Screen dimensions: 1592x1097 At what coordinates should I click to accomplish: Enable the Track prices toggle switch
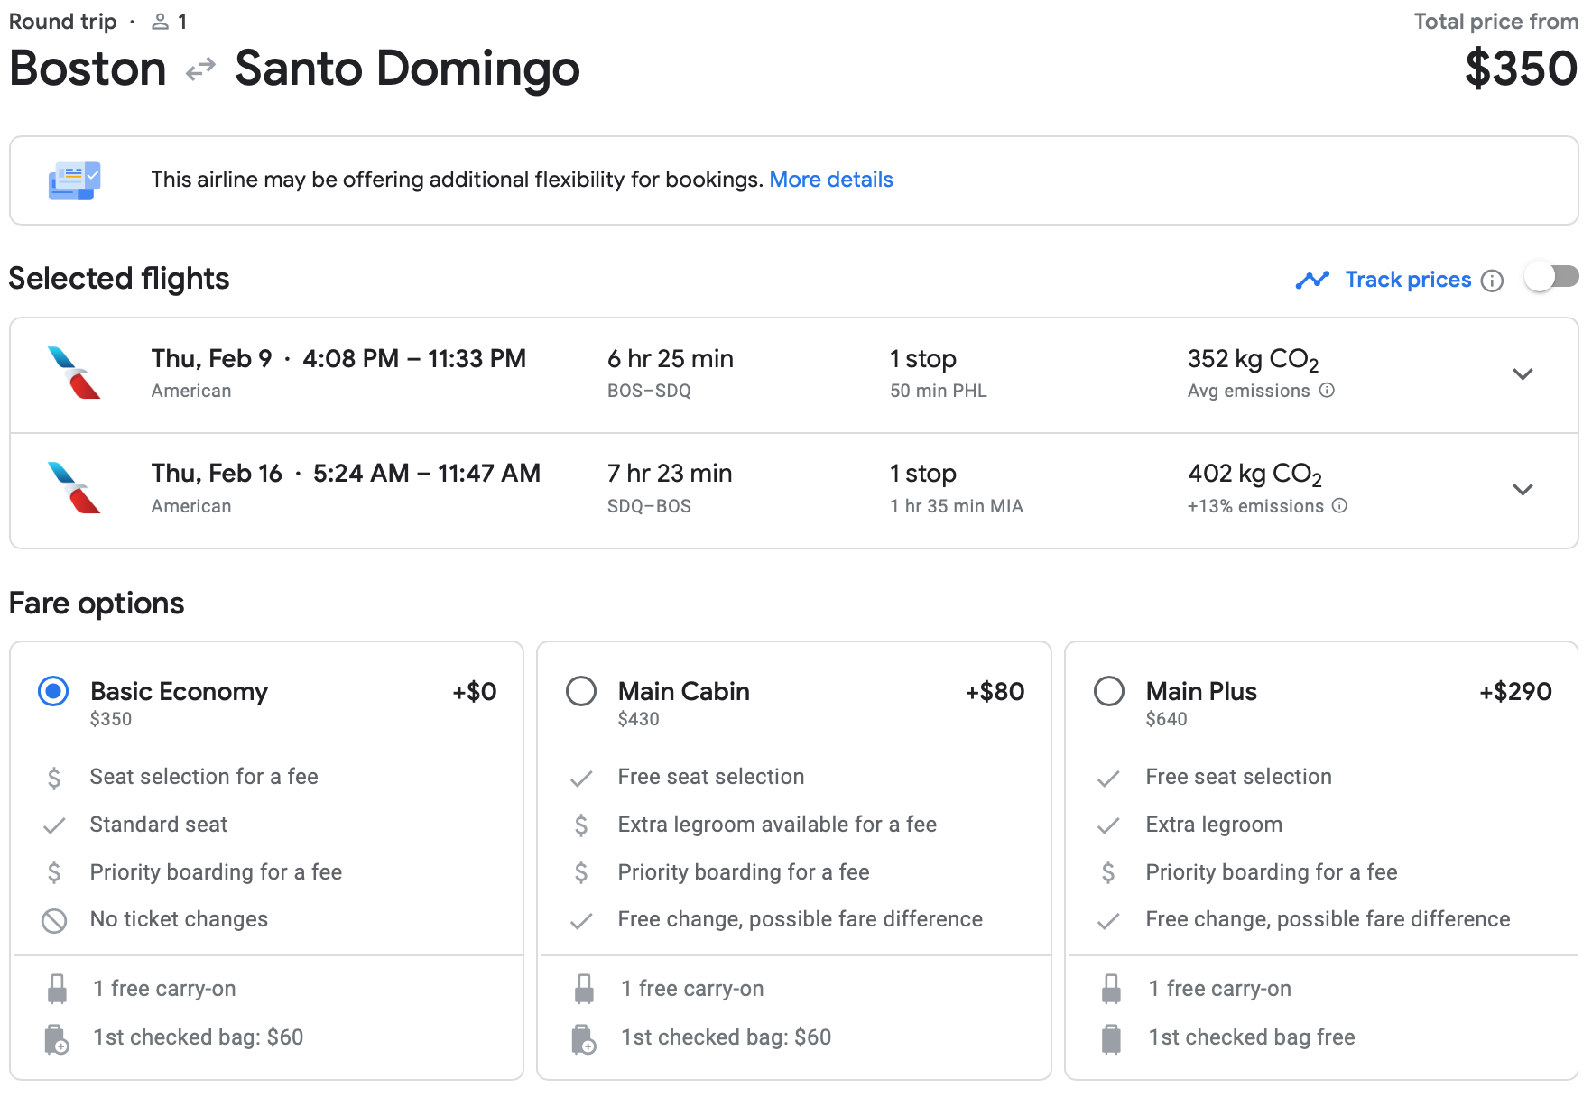(1550, 278)
